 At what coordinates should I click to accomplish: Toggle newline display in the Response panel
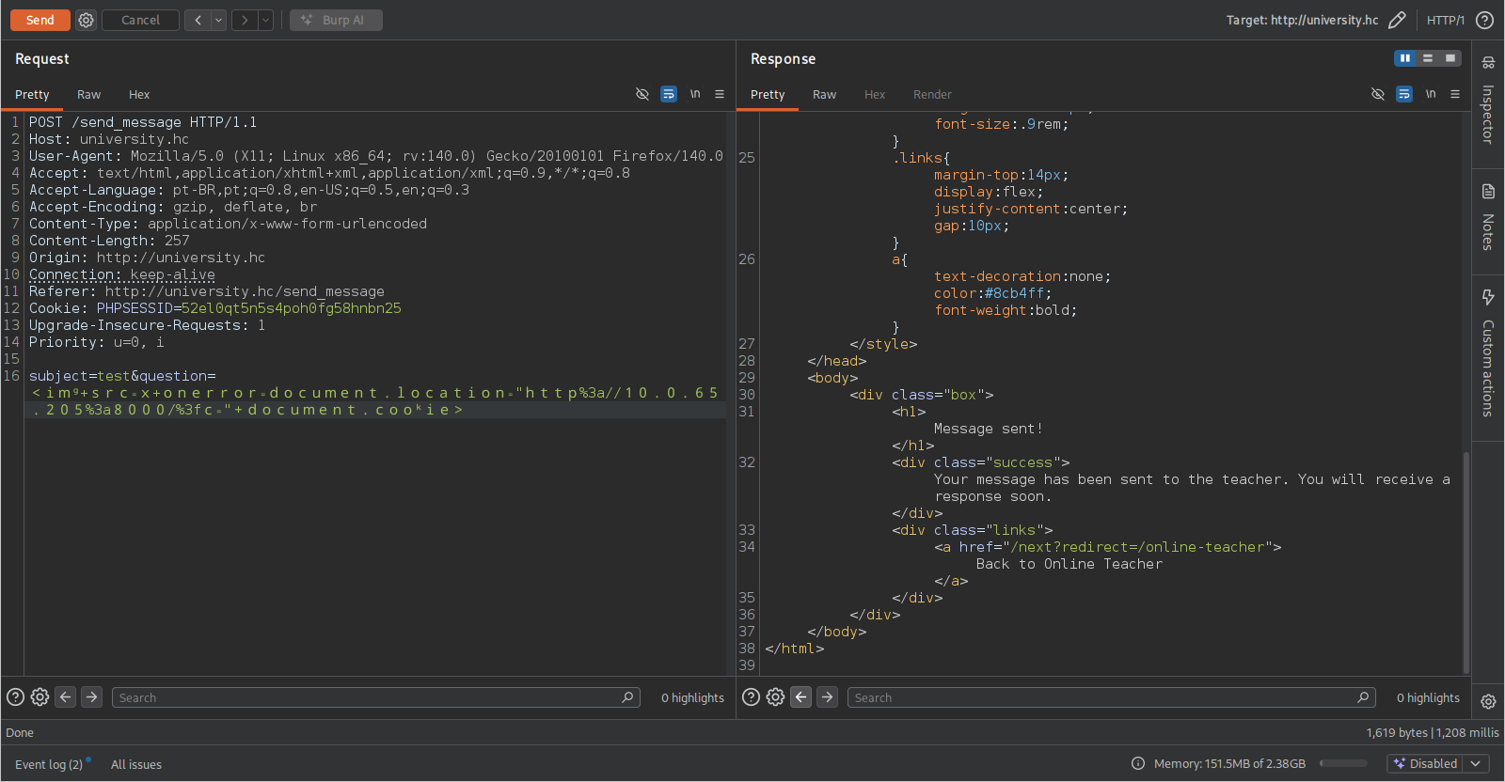coord(1431,94)
